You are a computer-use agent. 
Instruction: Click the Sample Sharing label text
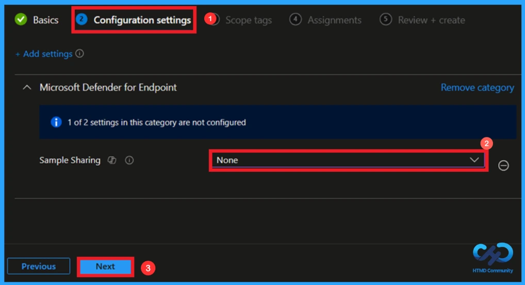pos(70,160)
